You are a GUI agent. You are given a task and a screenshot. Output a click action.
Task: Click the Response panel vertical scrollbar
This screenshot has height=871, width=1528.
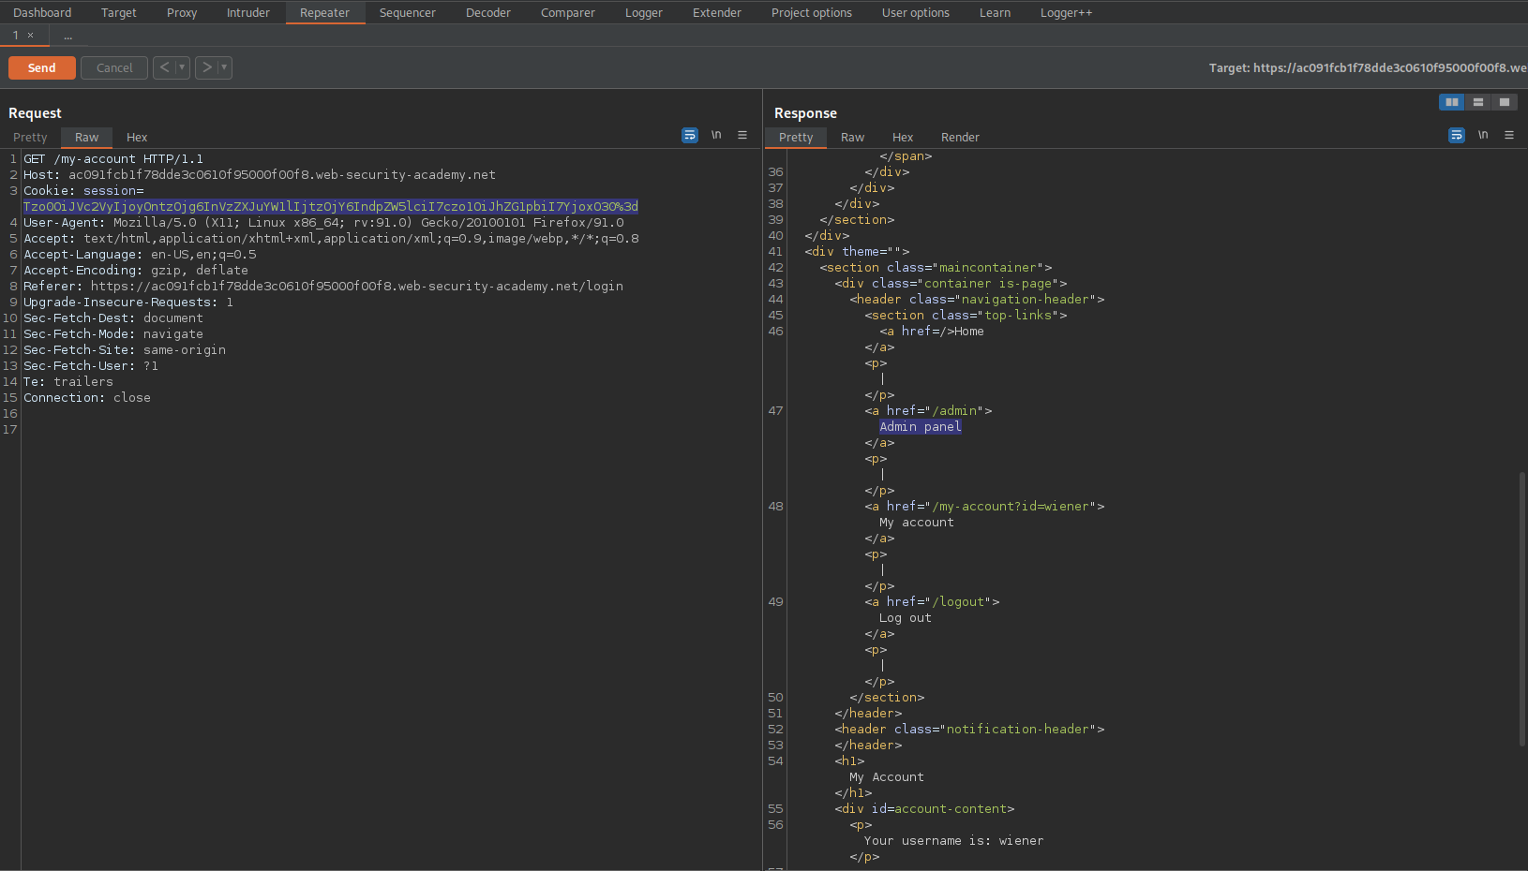1522,609
